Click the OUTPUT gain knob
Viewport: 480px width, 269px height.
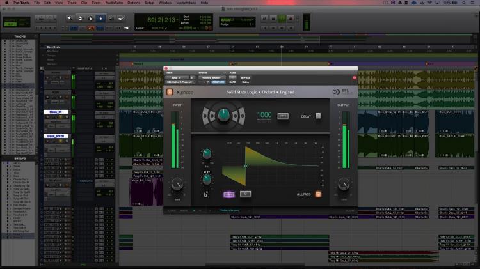(344, 184)
